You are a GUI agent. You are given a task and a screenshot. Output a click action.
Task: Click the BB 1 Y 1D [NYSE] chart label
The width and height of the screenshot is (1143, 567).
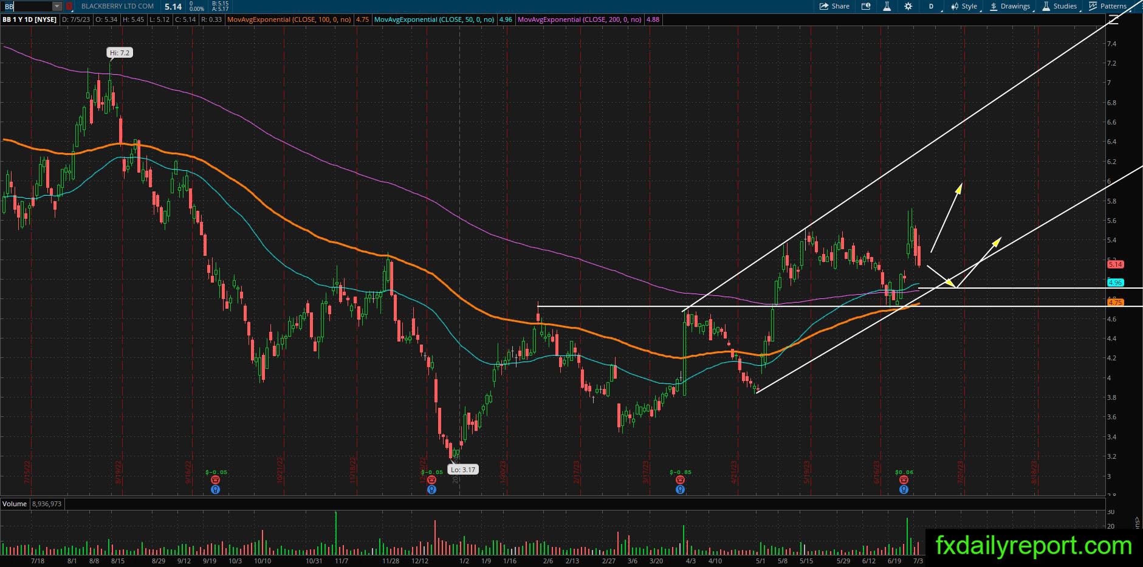[30, 19]
